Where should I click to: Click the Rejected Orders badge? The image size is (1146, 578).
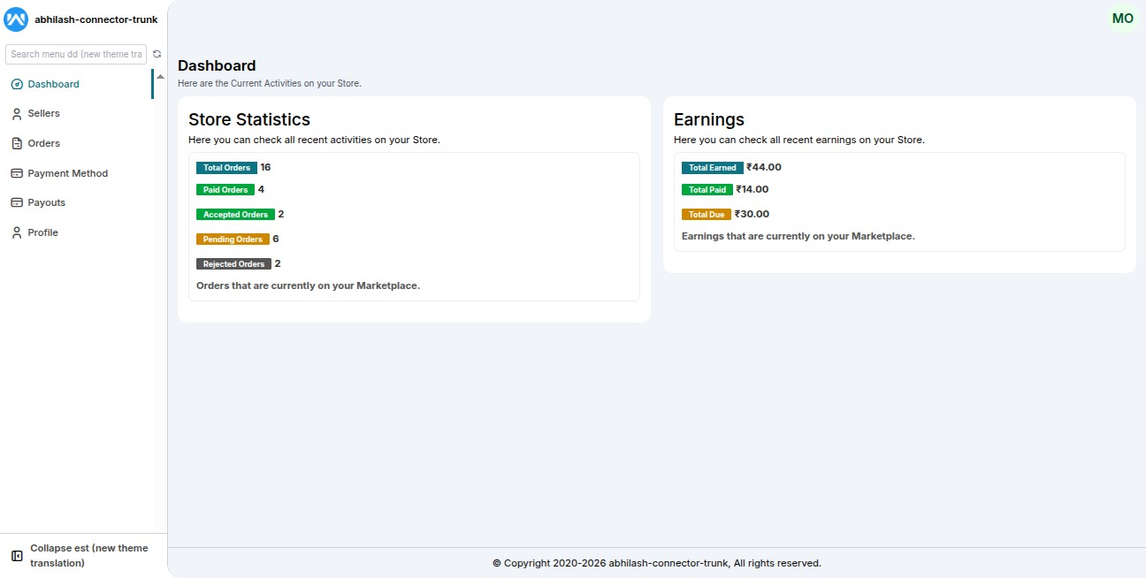pyautogui.click(x=233, y=263)
